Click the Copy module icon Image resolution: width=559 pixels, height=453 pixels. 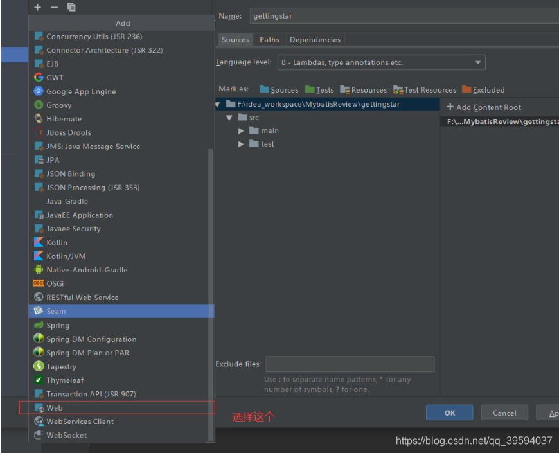point(71,7)
